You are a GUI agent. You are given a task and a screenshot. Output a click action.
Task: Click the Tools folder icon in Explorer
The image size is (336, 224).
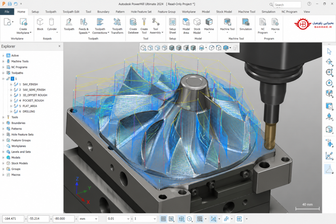(x=8, y=117)
